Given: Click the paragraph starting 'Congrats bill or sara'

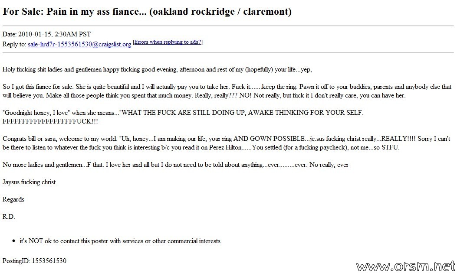Looking at the screenshot, I should 226,143.
